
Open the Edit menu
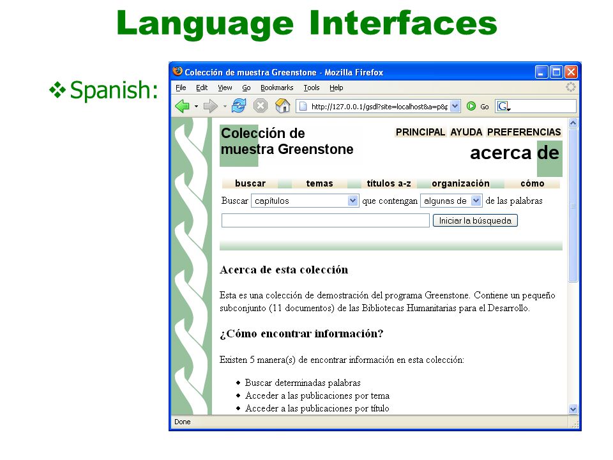(x=202, y=88)
